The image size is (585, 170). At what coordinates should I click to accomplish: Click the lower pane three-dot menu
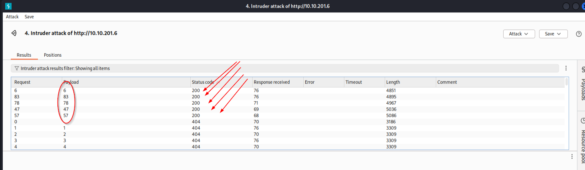pos(572,156)
